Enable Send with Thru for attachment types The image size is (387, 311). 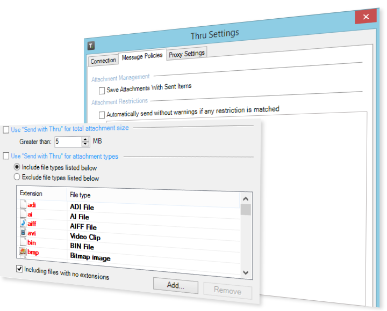(x=6, y=156)
